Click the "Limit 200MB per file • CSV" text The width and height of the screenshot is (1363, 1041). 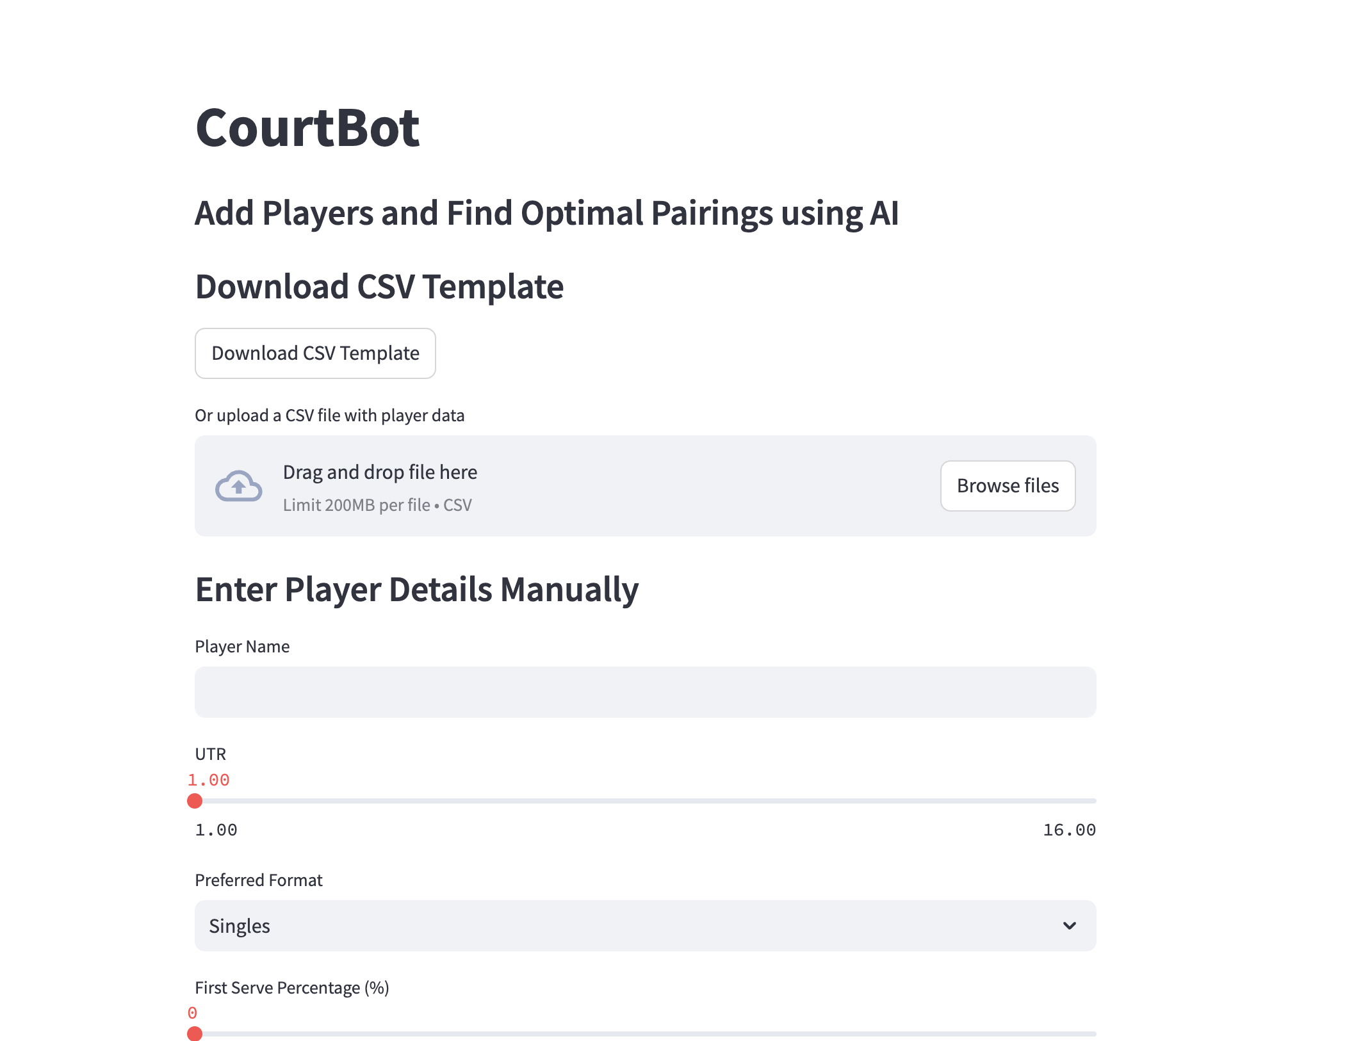point(377,505)
